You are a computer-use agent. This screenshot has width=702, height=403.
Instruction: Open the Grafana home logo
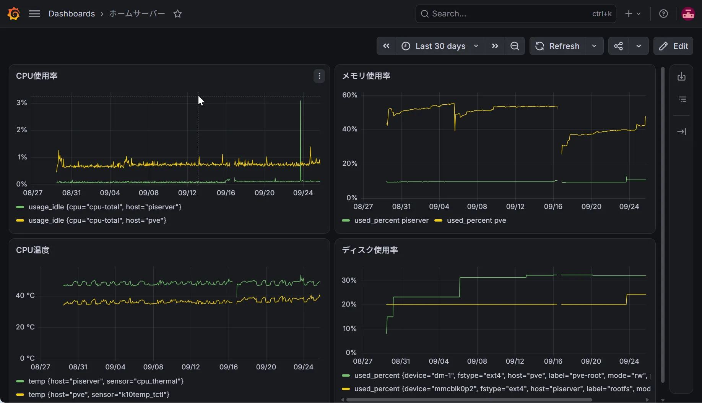(x=13, y=14)
